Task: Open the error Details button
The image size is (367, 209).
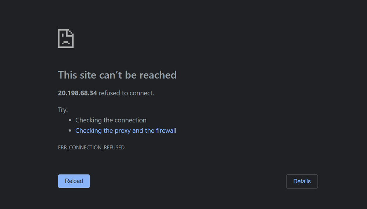Action: point(302,181)
